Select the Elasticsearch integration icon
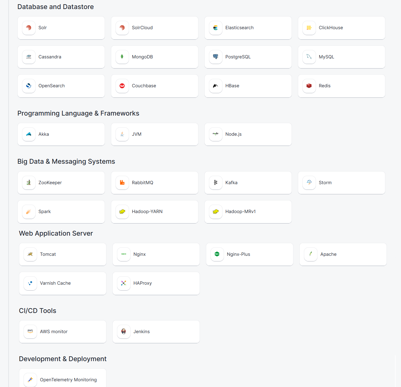 tap(216, 28)
